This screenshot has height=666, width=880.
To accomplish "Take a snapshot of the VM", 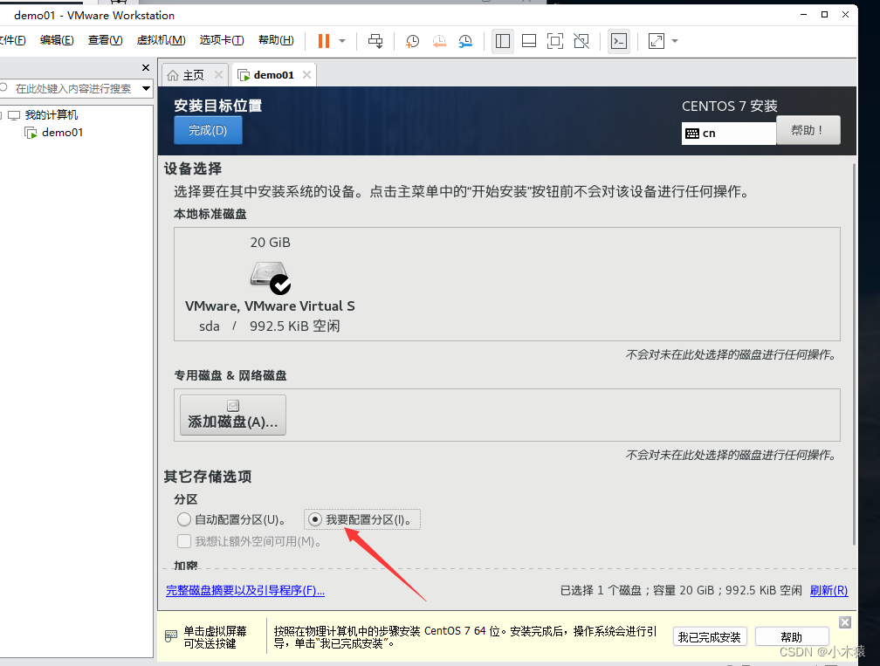I will click(412, 41).
